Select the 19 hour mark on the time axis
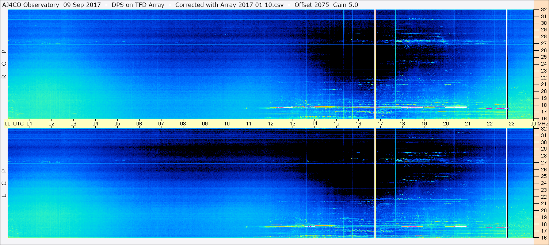549x245 pixels. pyautogui.click(x=424, y=124)
